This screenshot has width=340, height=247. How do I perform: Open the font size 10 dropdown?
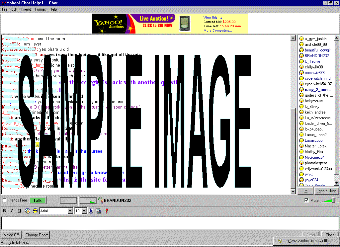[x=84, y=210]
